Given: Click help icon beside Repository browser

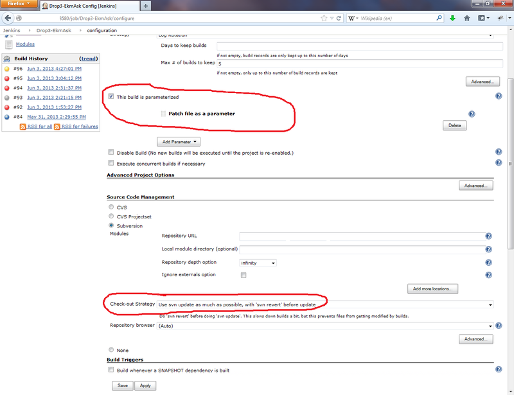Looking at the screenshot, I should coord(499,326).
